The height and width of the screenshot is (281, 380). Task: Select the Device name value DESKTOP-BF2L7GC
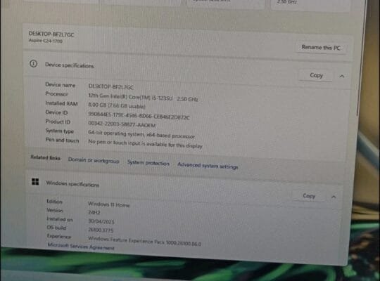coord(111,86)
